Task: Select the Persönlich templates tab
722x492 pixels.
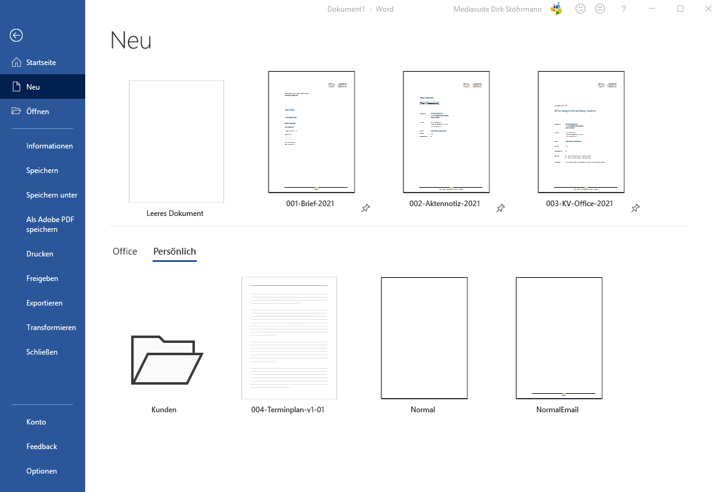Action: (175, 252)
